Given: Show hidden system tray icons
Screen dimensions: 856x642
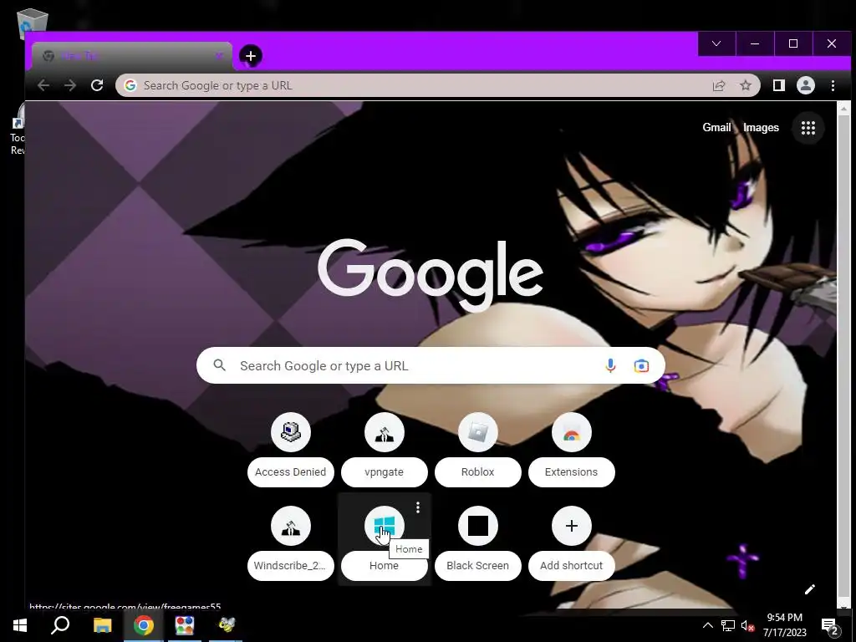Looking at the screenshot, I should pos(707,625).
